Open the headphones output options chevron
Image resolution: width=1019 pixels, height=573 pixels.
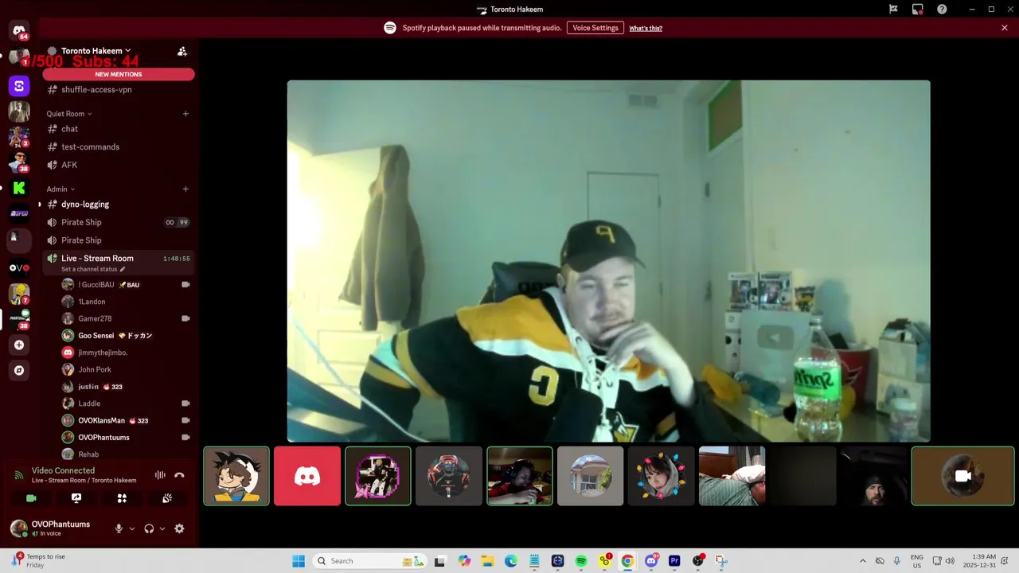[162, 528]
